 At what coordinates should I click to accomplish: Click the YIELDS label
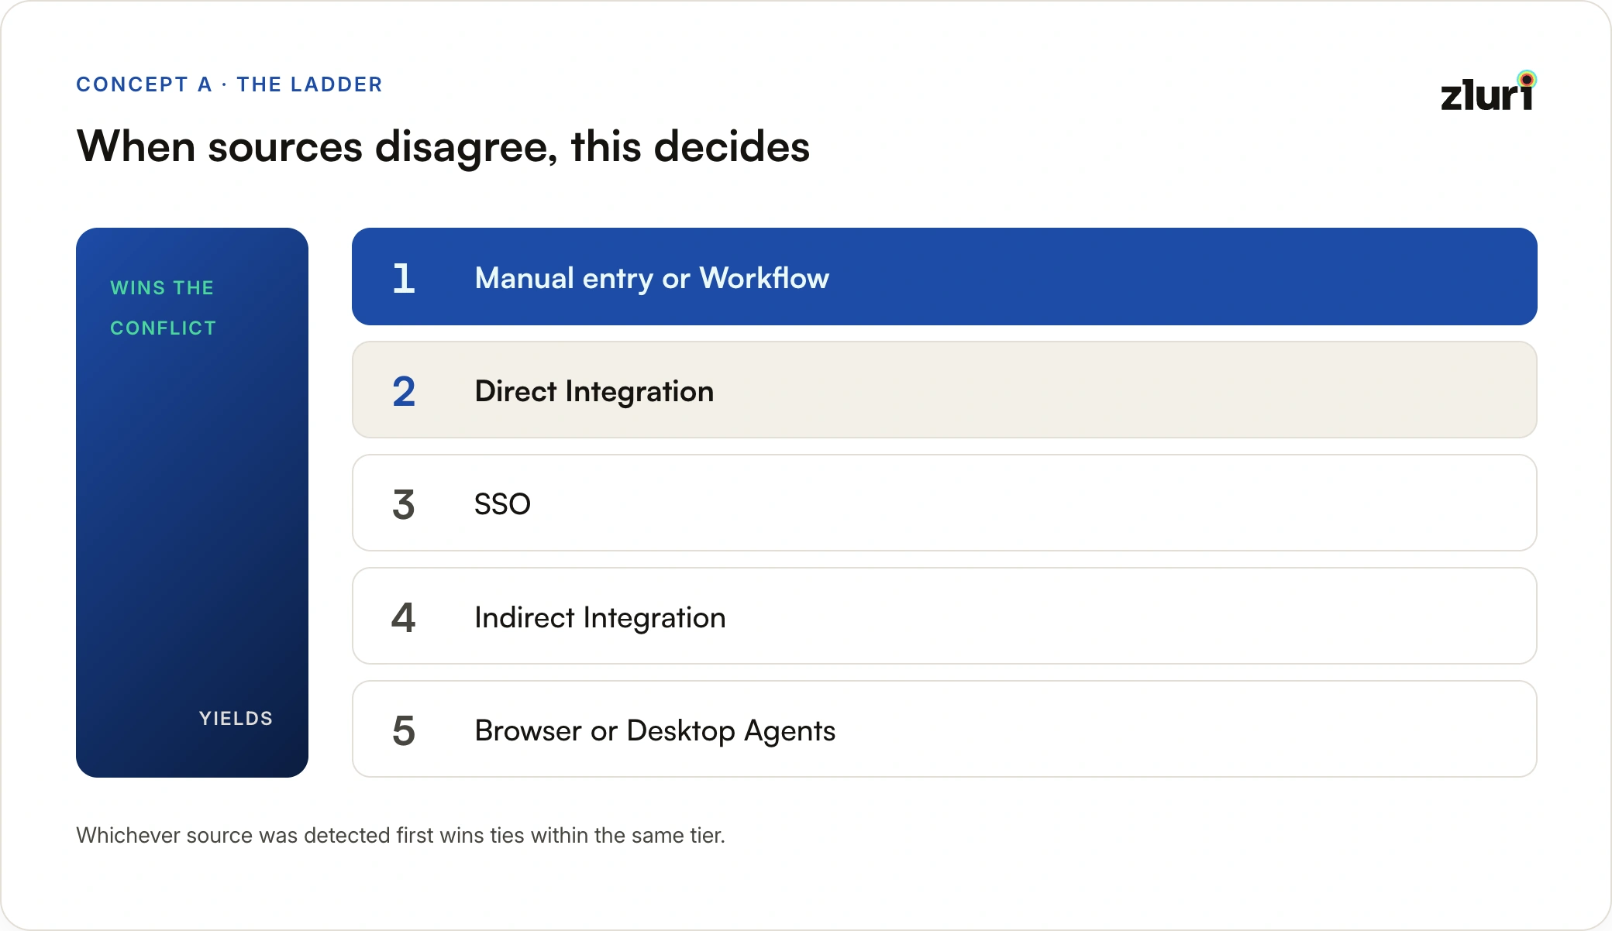coord(236,718)
